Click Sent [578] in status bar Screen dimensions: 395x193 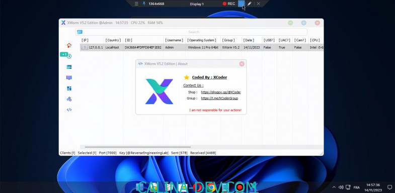tap(179, 153)
